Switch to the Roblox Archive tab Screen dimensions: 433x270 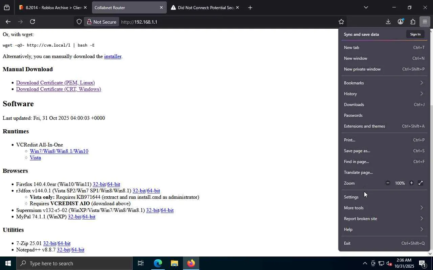tap(53, 7)
